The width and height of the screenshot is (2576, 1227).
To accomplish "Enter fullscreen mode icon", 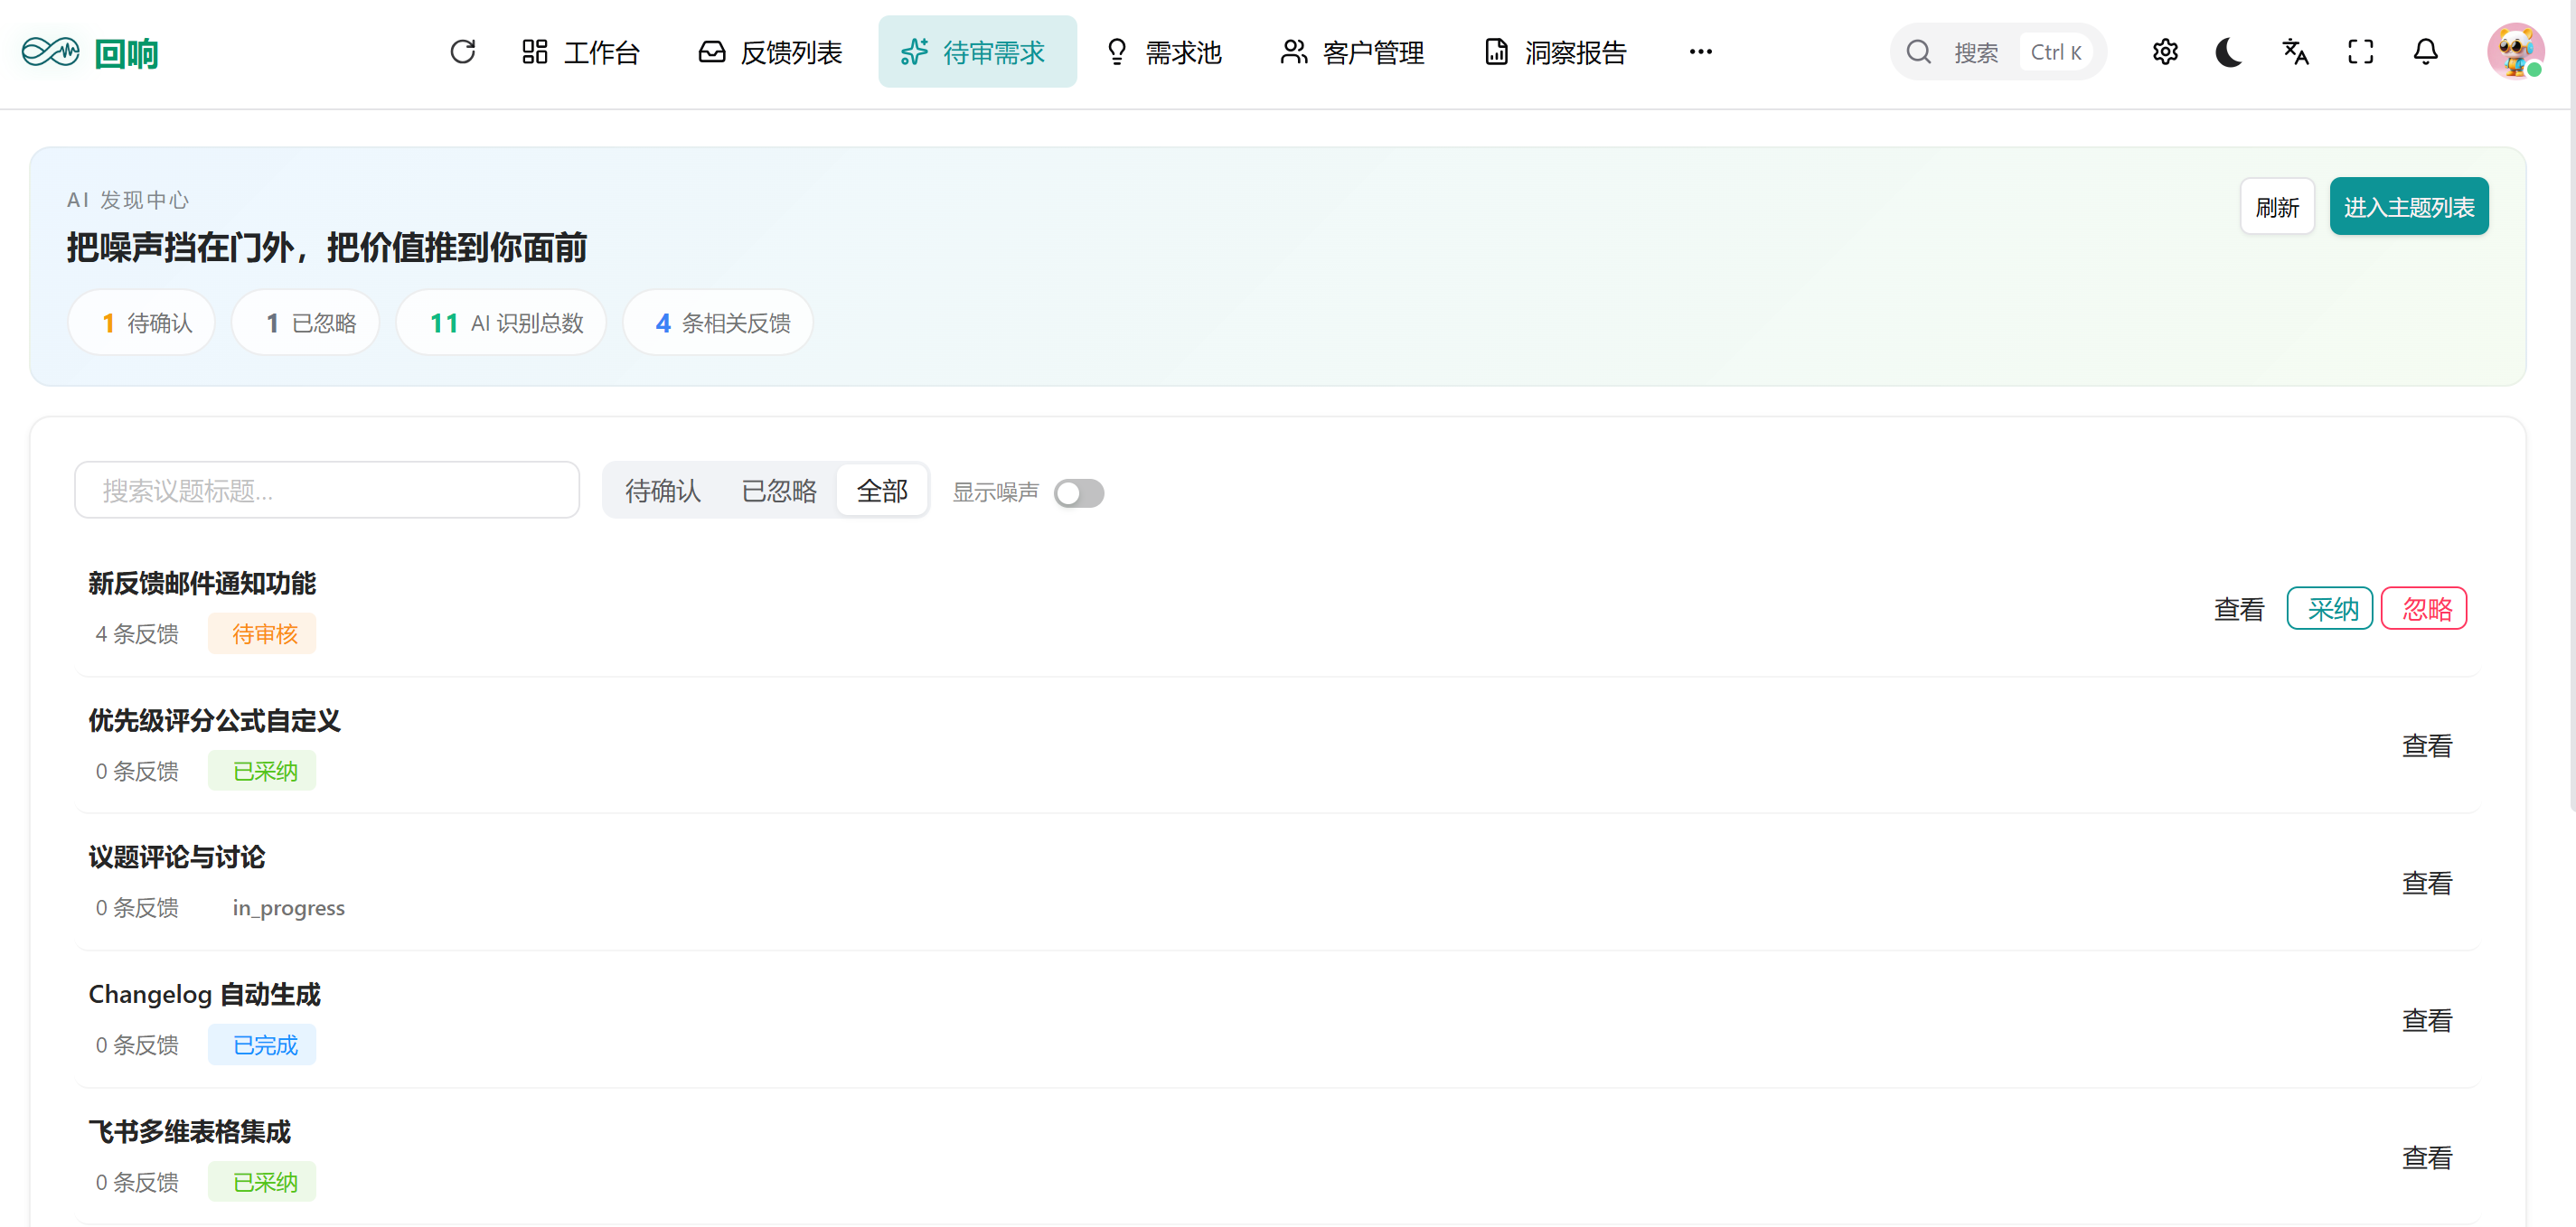I will [2360, 52].
